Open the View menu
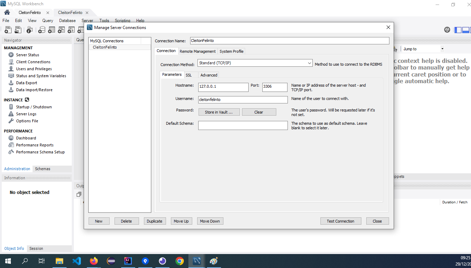The width and height of the screenshot is (471, 268). click(x=32, y=21)
